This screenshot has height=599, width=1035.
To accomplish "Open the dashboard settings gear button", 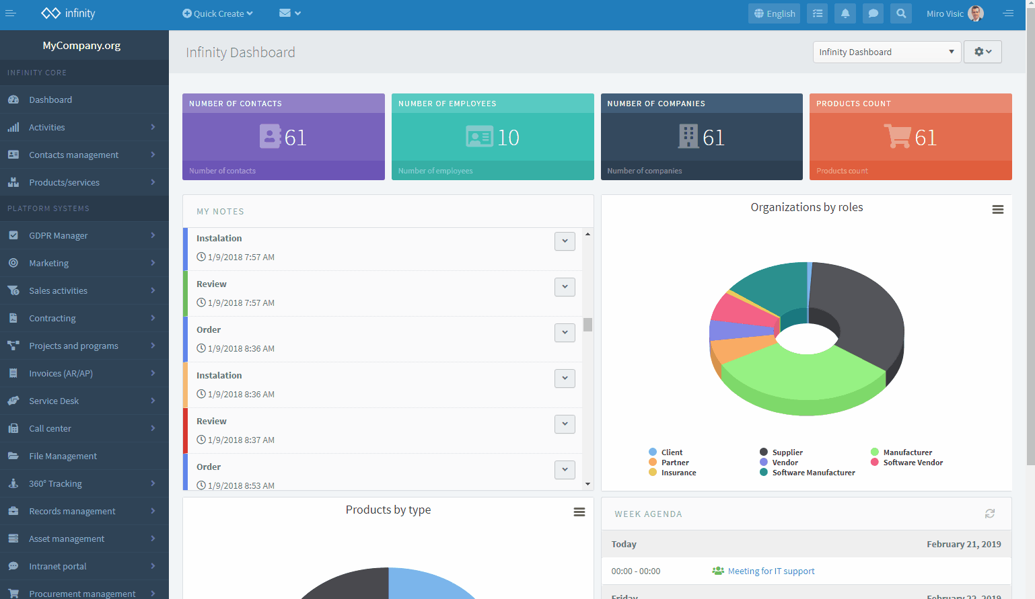I will [983, 52].
